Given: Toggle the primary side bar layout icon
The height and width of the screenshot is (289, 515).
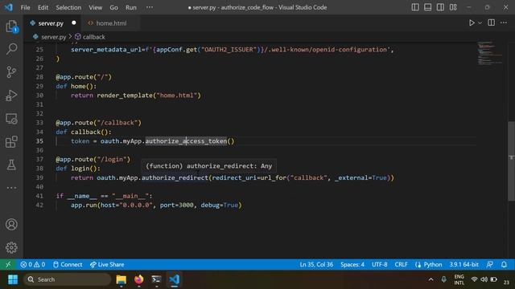Looking at the screenshot, I should tap(415, 7).
